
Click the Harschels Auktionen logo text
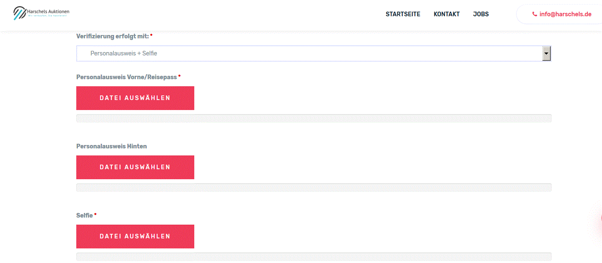click(x=48, y=11)
